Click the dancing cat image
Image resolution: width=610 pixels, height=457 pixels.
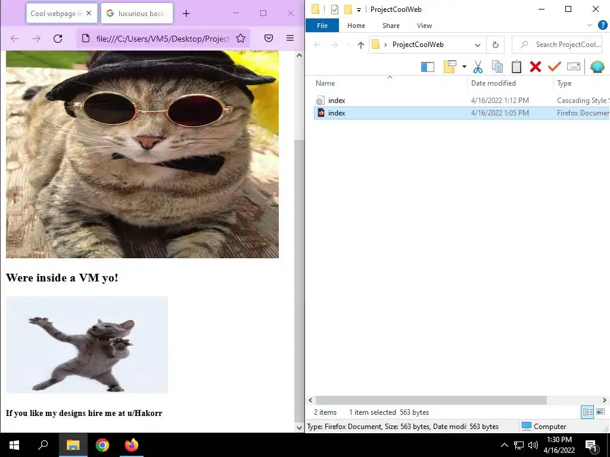coord(87,345)
